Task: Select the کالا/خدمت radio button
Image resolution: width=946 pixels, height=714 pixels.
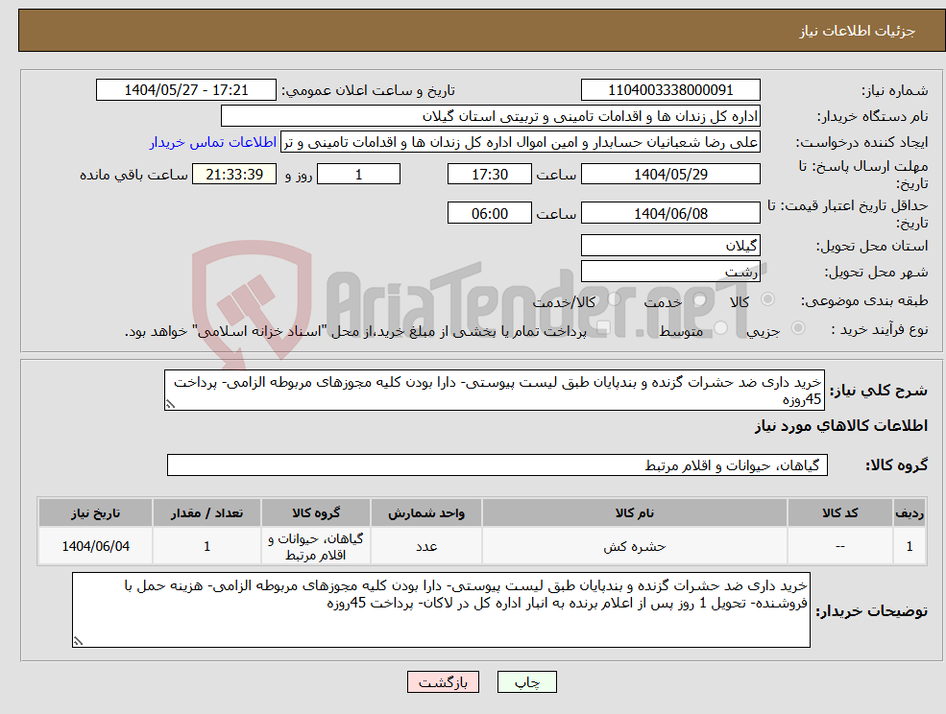Action: pos(614,299)
